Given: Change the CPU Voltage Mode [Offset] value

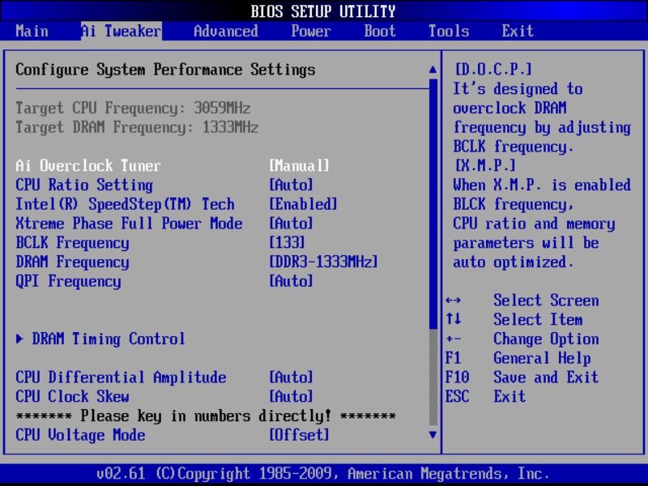Looking at the screenshot, I should click(299, 435).
